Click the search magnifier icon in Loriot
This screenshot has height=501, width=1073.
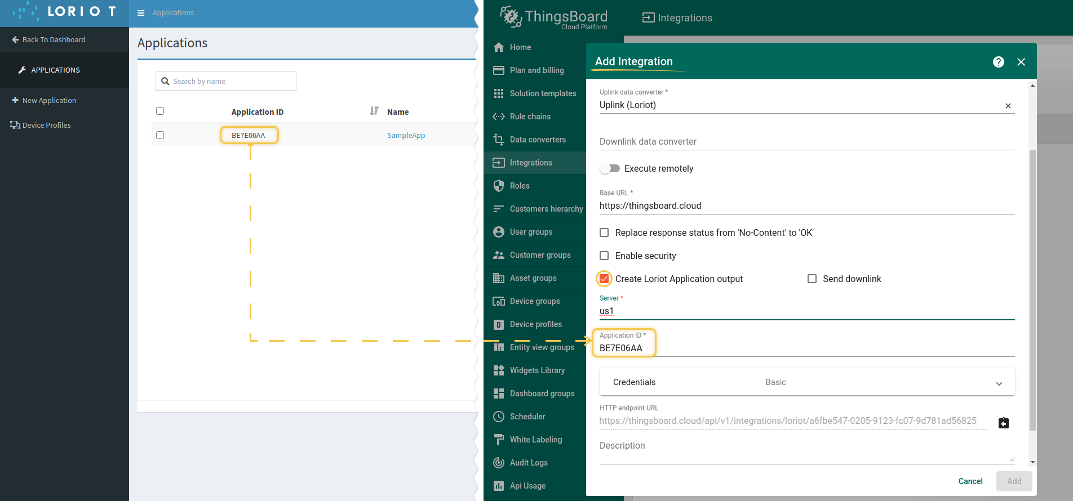[x=165, y=81]
